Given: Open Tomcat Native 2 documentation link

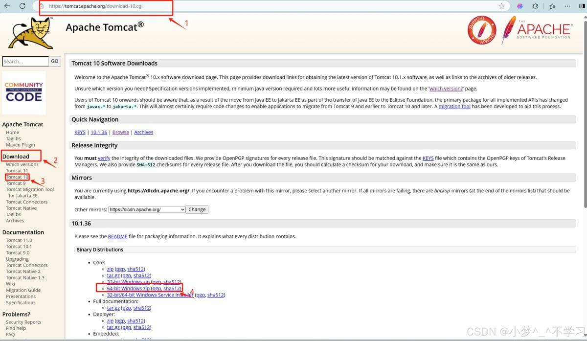Looking at the screenshot, I should [23, 272].
